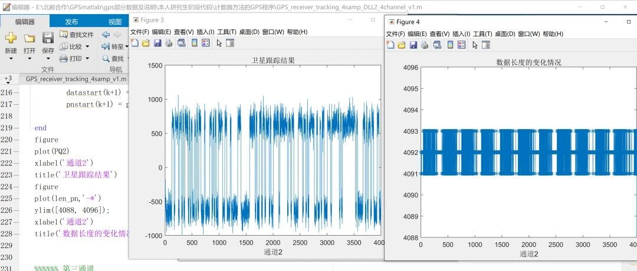This screenshot has width=637, height=271.
Task: Click the editor's Save icon
Action: tap(48, 38)
